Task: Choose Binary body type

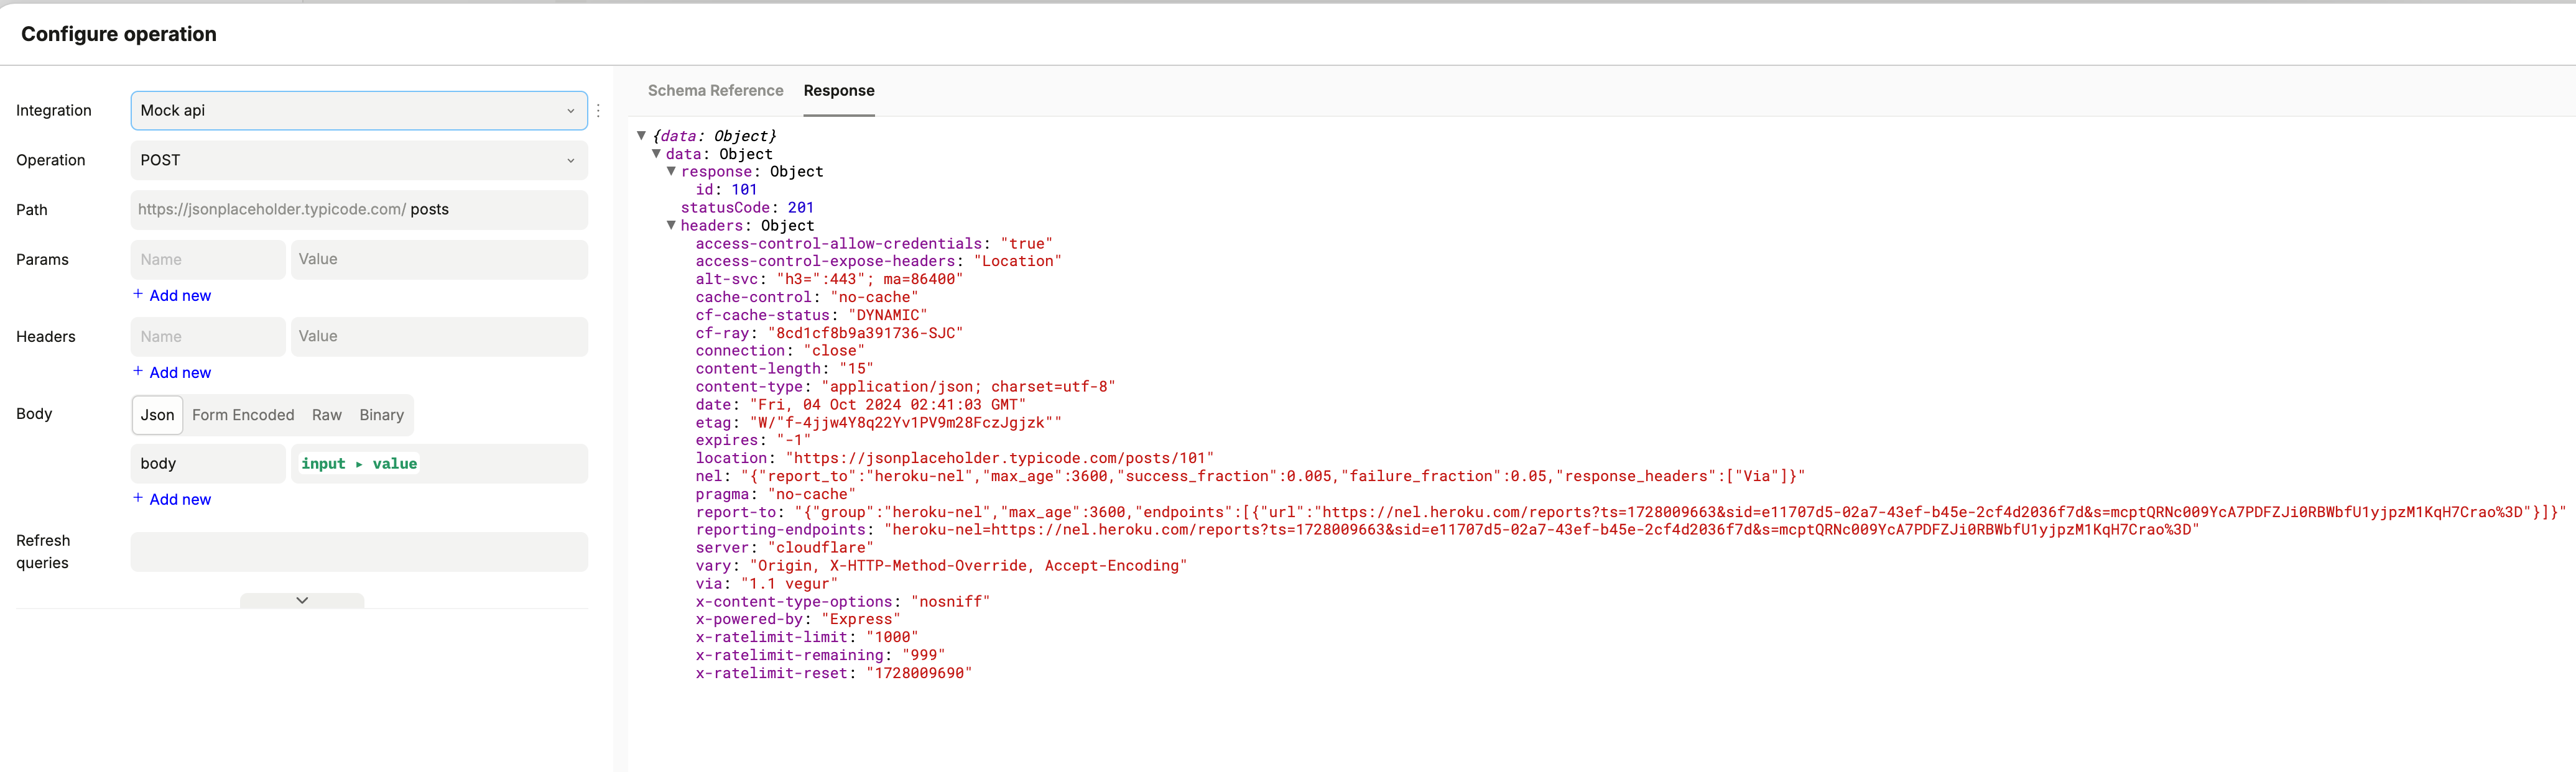Action: 381,415
